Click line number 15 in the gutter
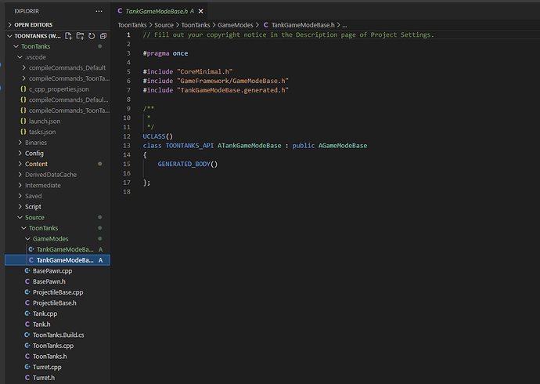540x384 pixels. click(x=127, y=164)
